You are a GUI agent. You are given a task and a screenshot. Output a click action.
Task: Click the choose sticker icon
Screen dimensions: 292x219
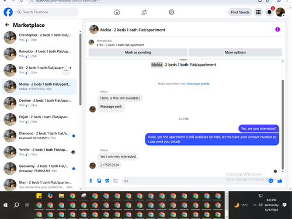click(107, 181)
